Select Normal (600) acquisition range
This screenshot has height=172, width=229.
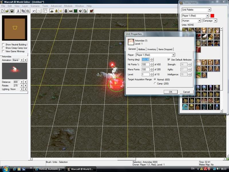click(155, 79)
